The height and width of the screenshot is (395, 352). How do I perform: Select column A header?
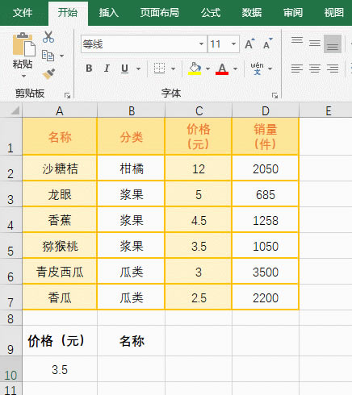(x=60, y=110)
